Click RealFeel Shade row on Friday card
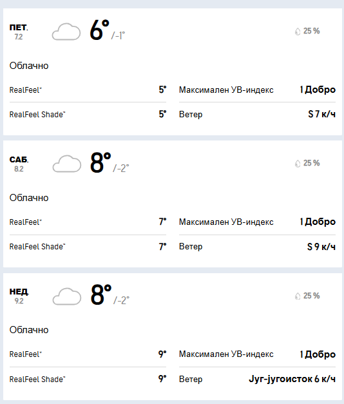344x404 pixels. pos(88,114)
